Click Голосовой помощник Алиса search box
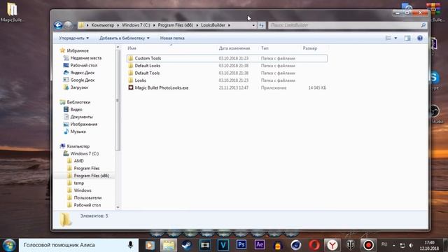The image size is (448, 252). [78, 245]
